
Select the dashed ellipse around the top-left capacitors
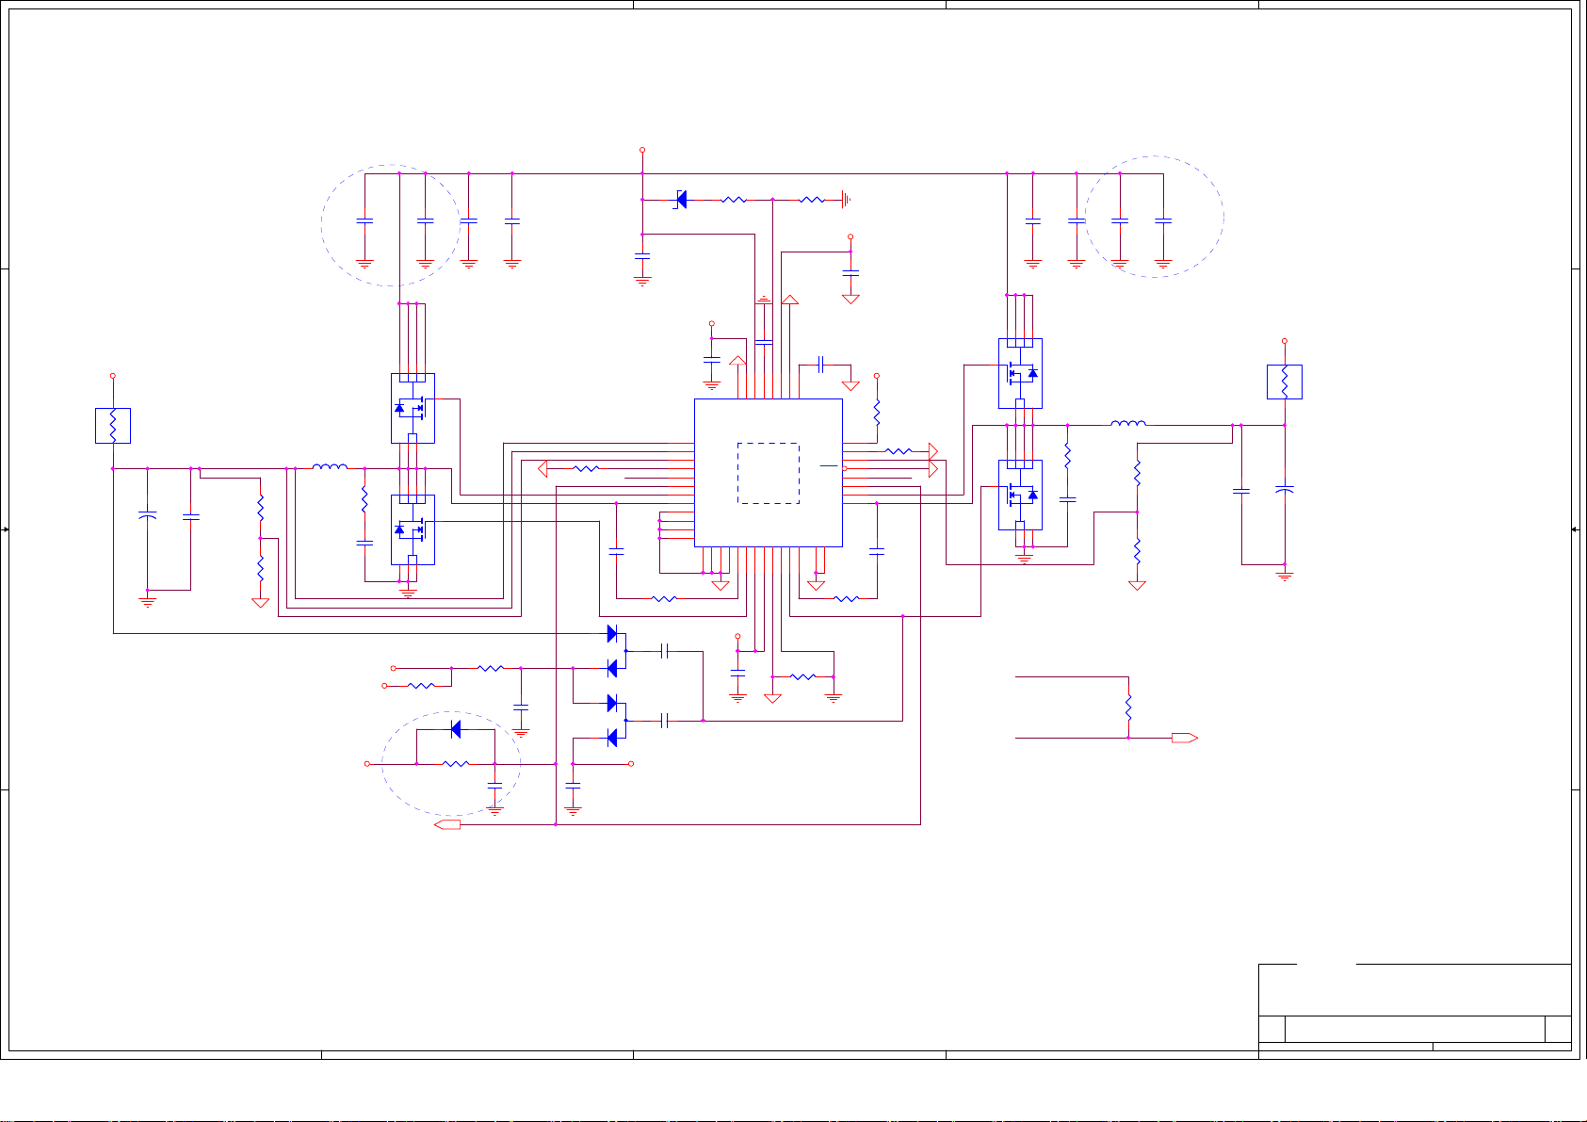pyautogui.click(x=391, y=225)
